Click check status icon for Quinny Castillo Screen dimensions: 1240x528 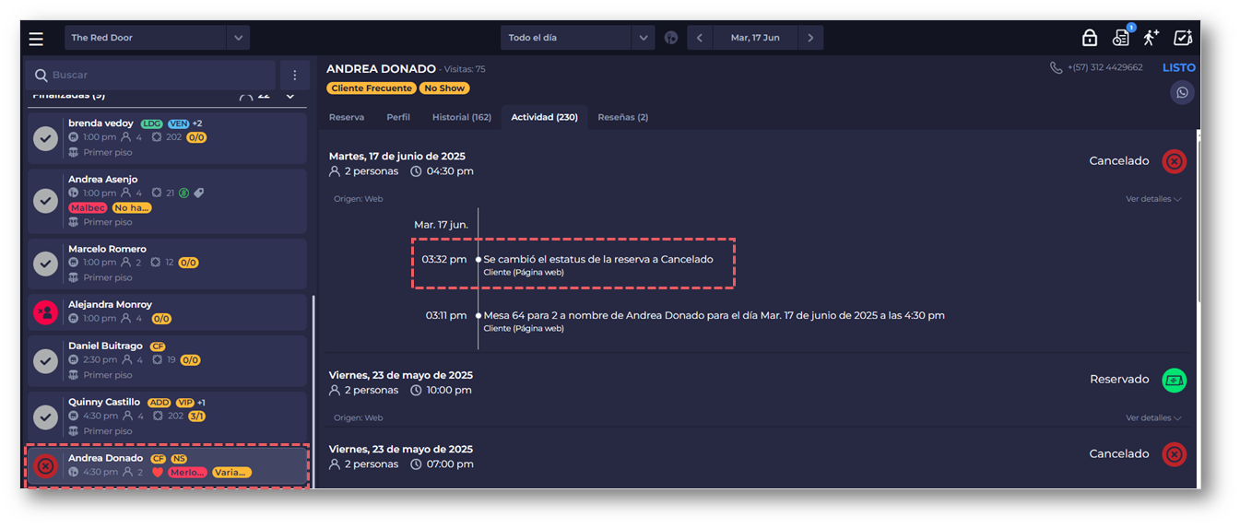point(45,417)
